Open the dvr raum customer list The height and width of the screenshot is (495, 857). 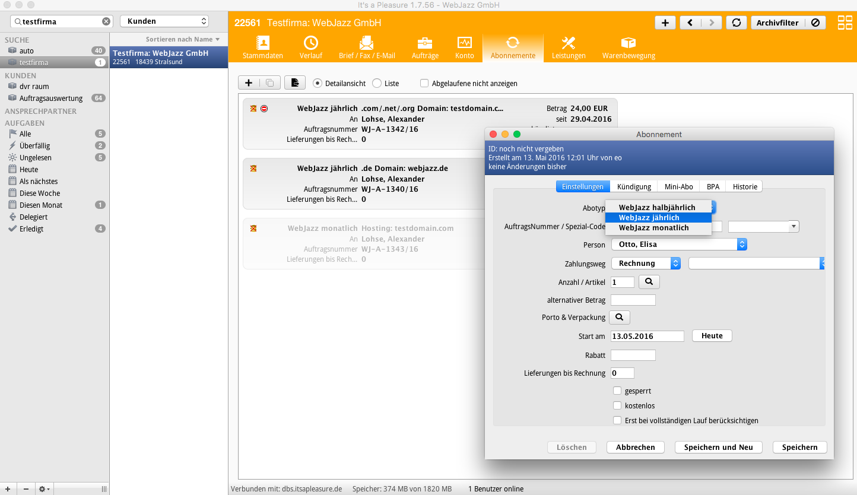coord(55,86)
